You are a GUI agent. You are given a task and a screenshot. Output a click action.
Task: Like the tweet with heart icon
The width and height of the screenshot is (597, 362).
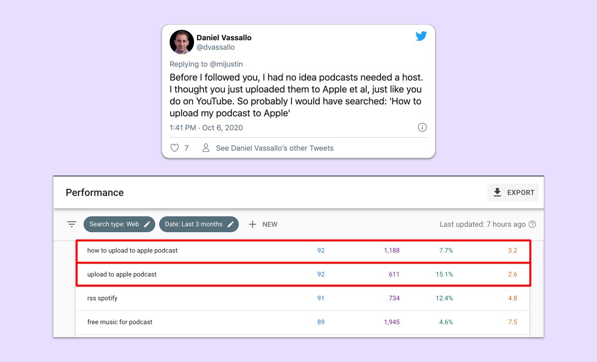pyautogui.click(x=175, y=148)
